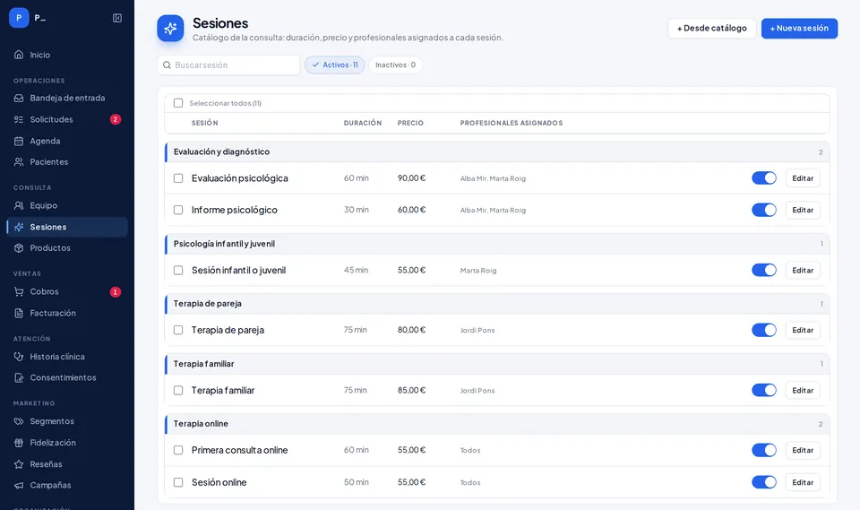860x510 pixels.
Task: Deactivate the Sesión online toggle
Action: 764,482
